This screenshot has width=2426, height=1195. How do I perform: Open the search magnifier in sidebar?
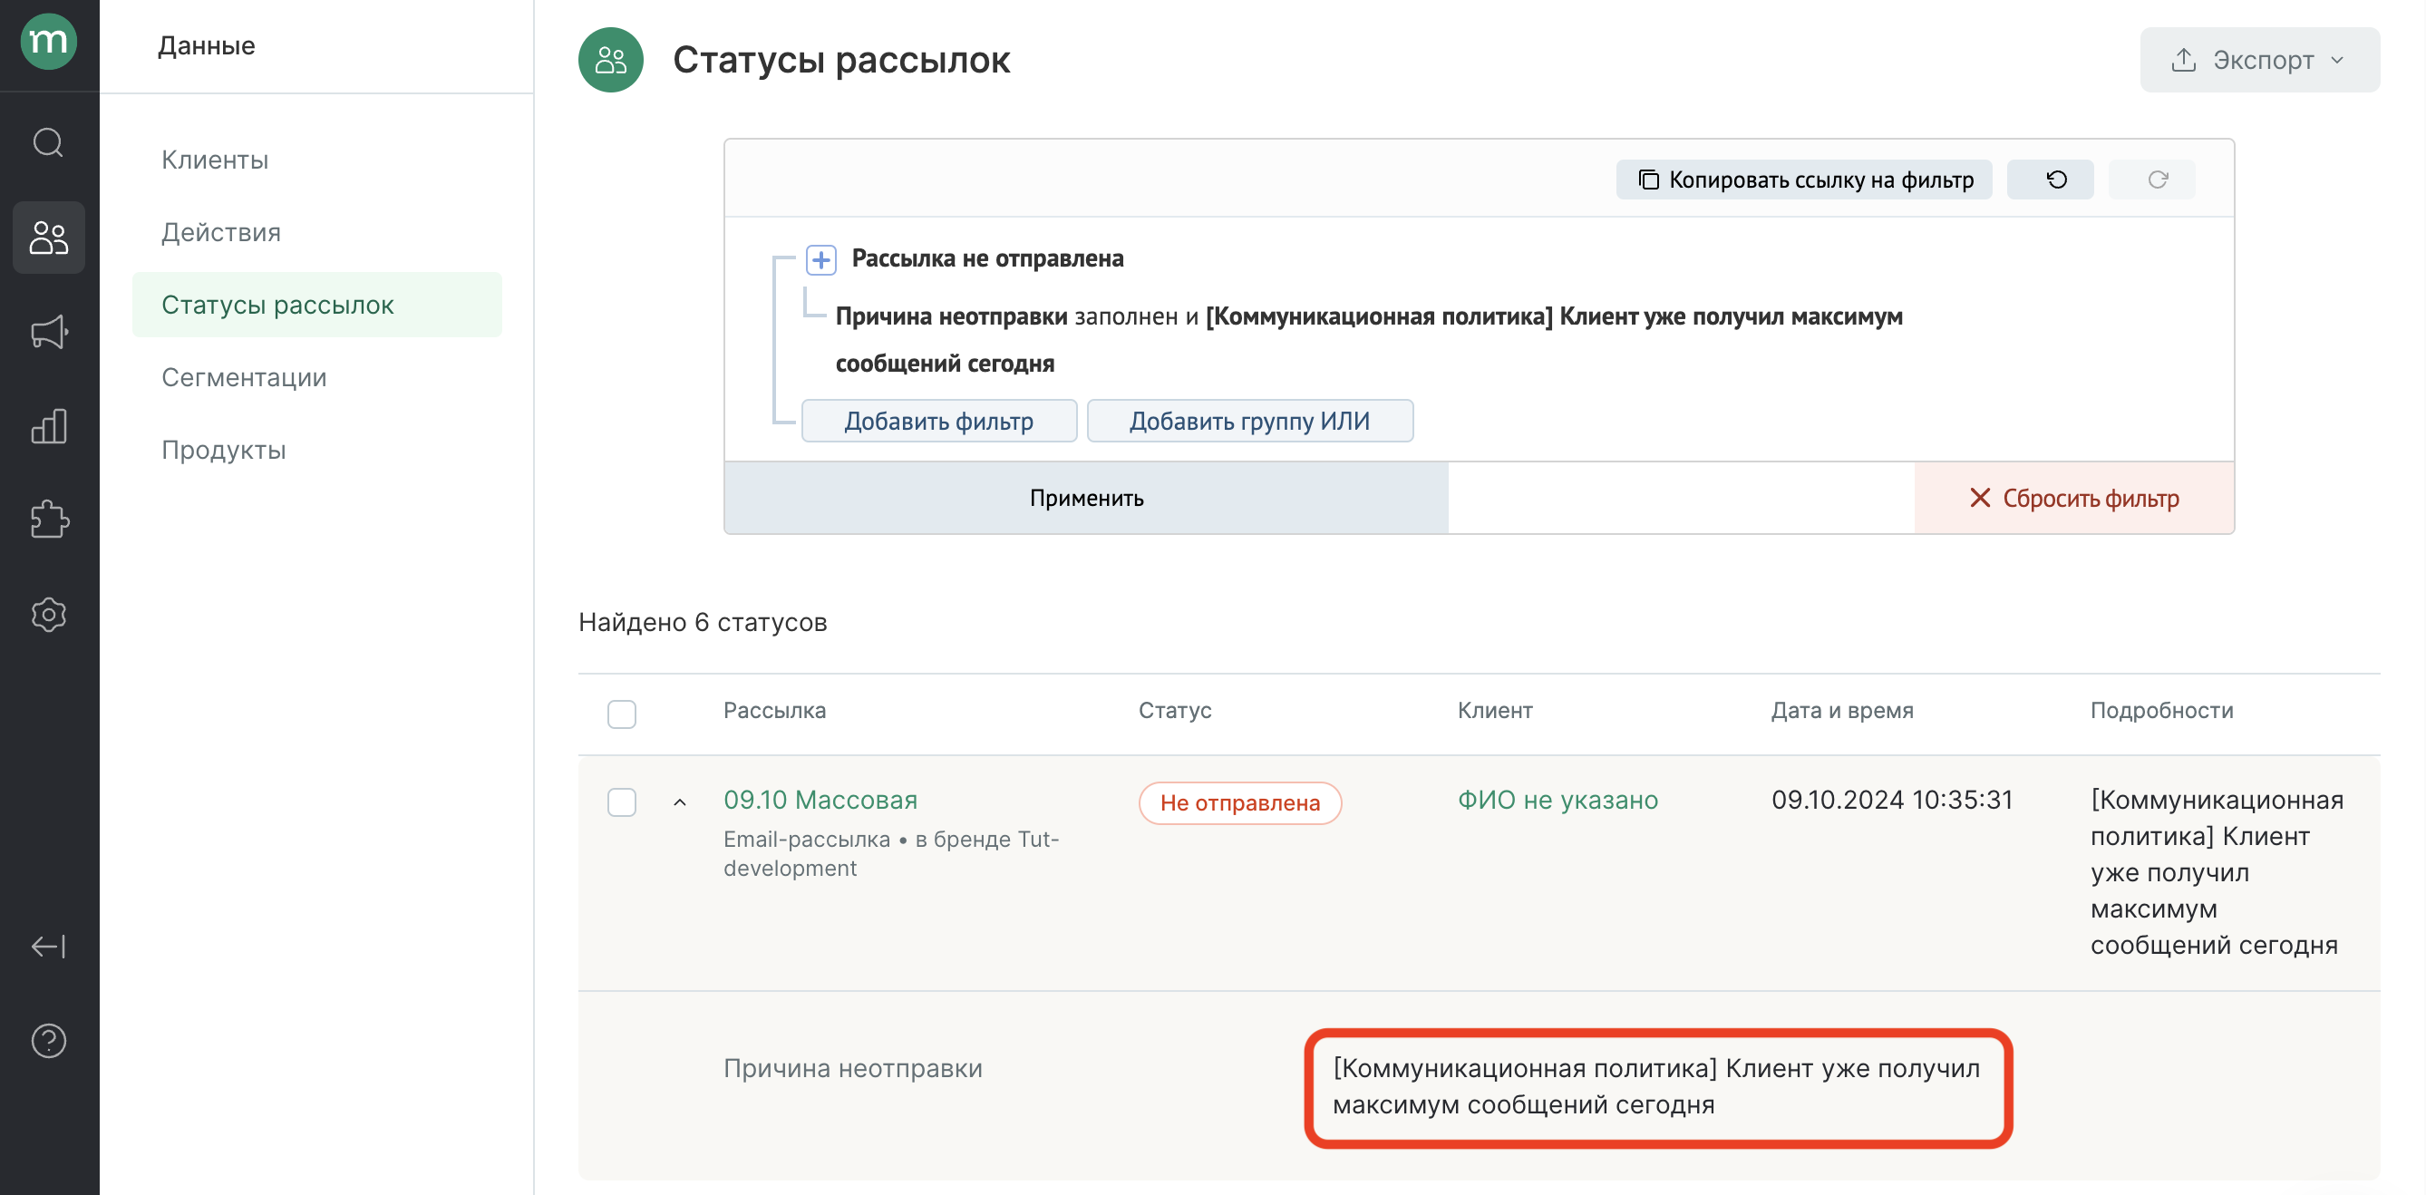pyautogui.click(x=48, y=143)
